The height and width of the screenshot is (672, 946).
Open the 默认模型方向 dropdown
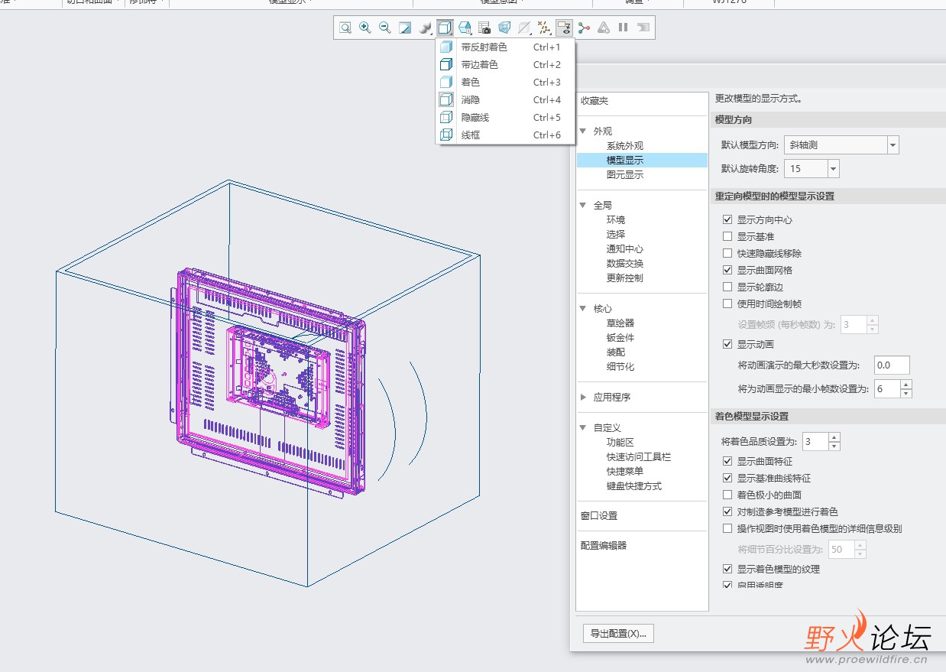coord(893,145)
